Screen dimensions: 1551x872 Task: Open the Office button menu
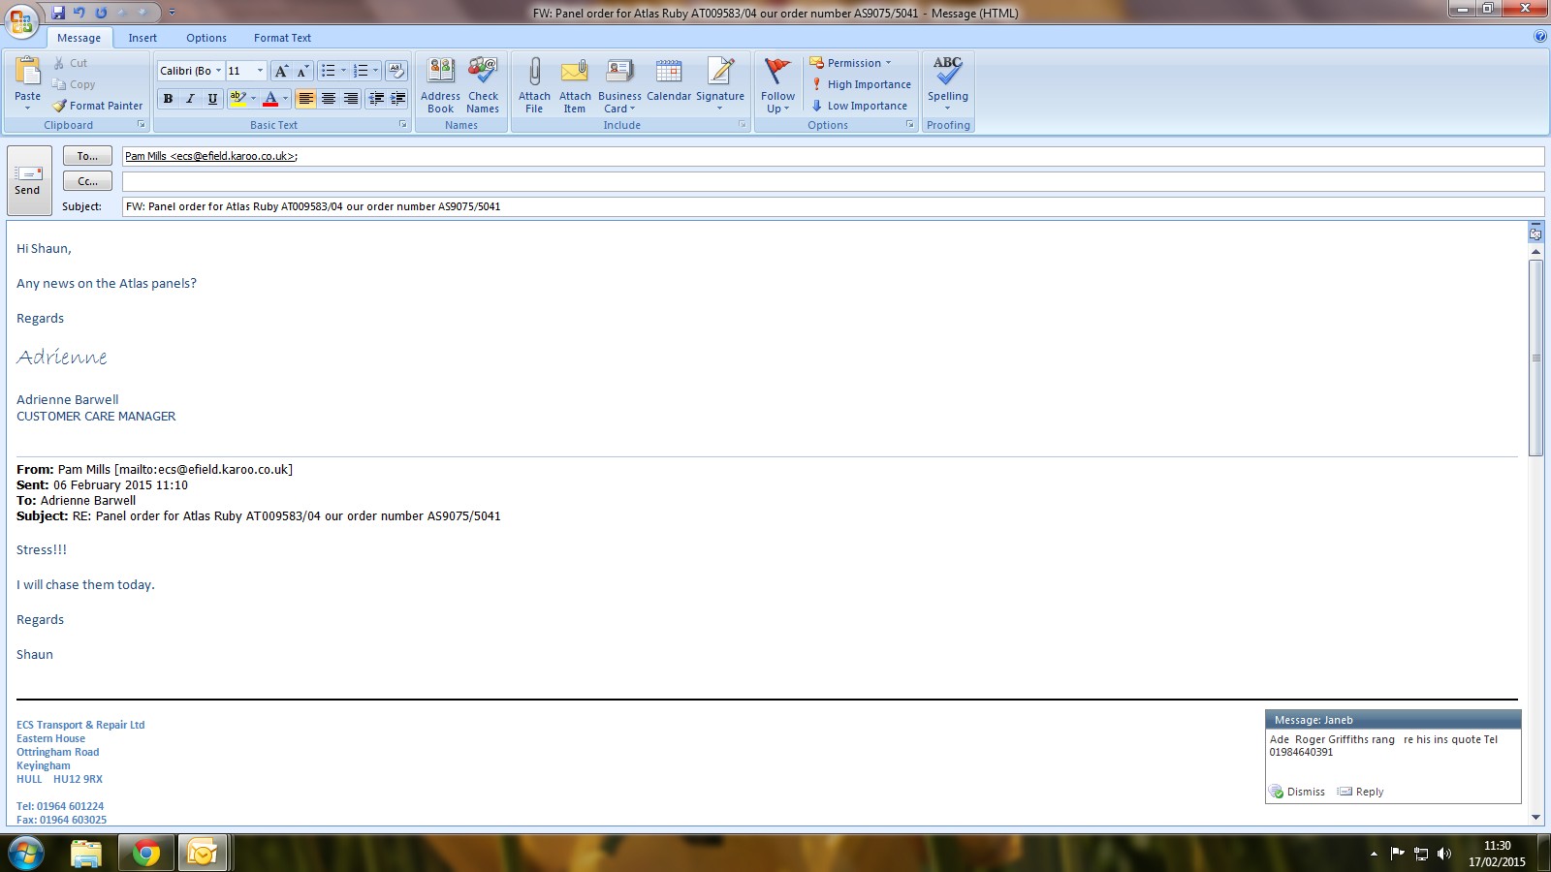(x=21, y=20)
